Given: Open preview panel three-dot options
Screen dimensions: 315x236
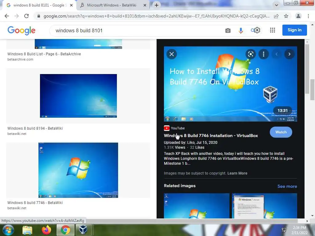Looking at the screenshot, I should (x=263, y=54).
